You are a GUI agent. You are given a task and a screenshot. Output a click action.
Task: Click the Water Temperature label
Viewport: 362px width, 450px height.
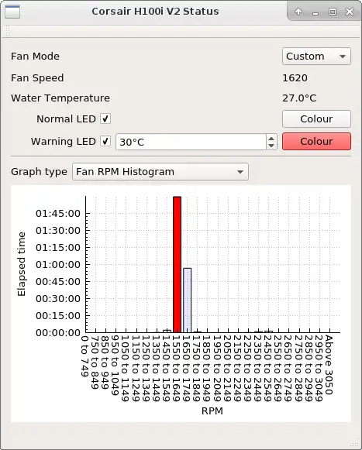point(60,98)
